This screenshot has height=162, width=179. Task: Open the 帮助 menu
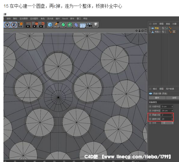(85, 19)
